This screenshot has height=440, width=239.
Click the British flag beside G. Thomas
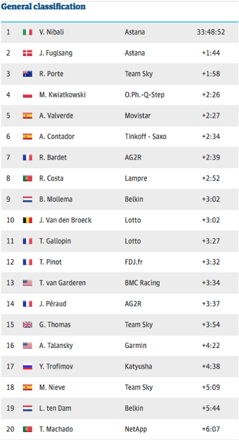click(x=27, y=325)
